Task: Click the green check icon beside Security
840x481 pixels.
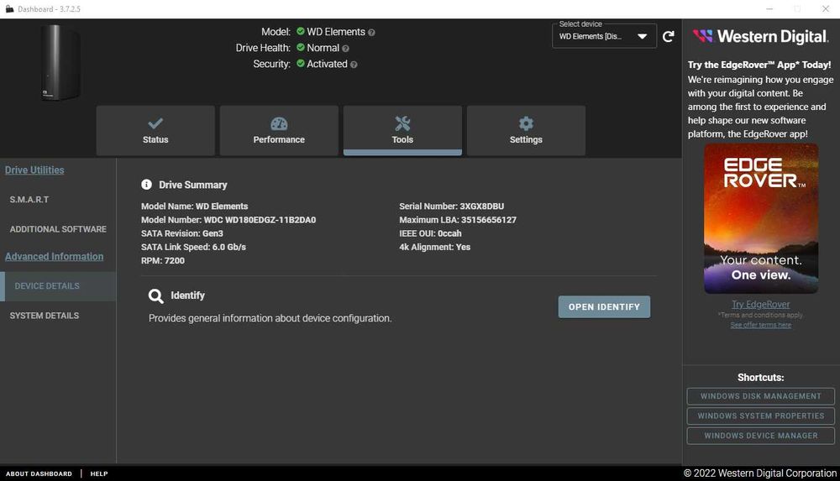Action: 301,64
